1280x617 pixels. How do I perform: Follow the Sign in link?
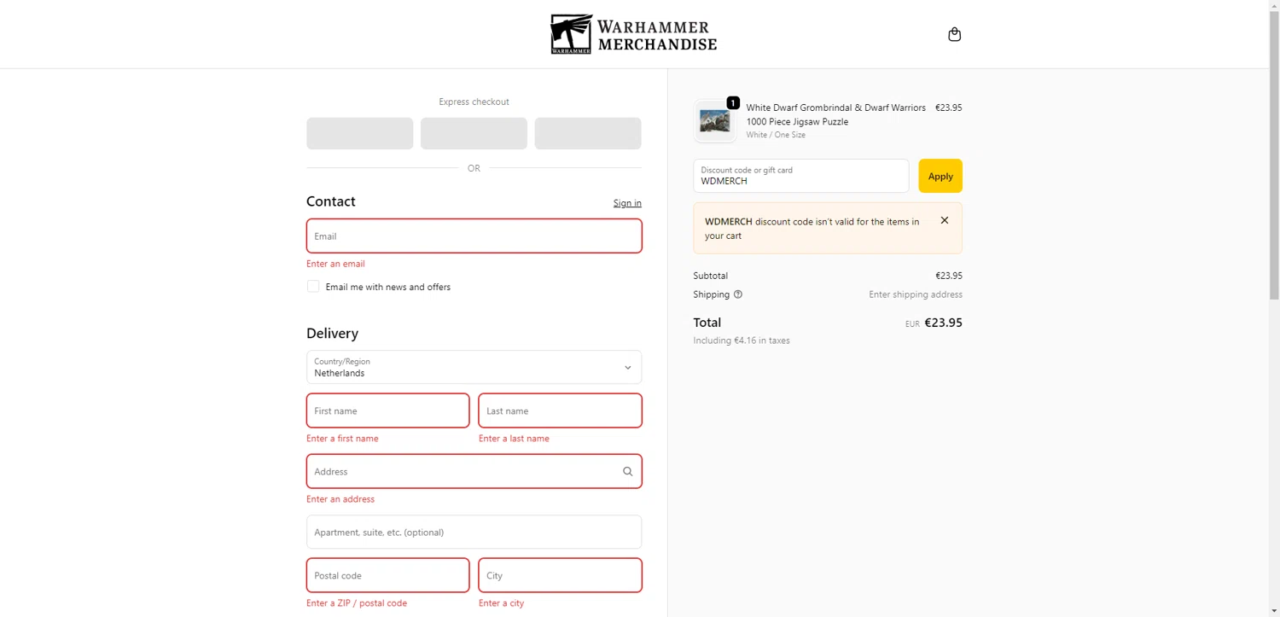point(627,203)
